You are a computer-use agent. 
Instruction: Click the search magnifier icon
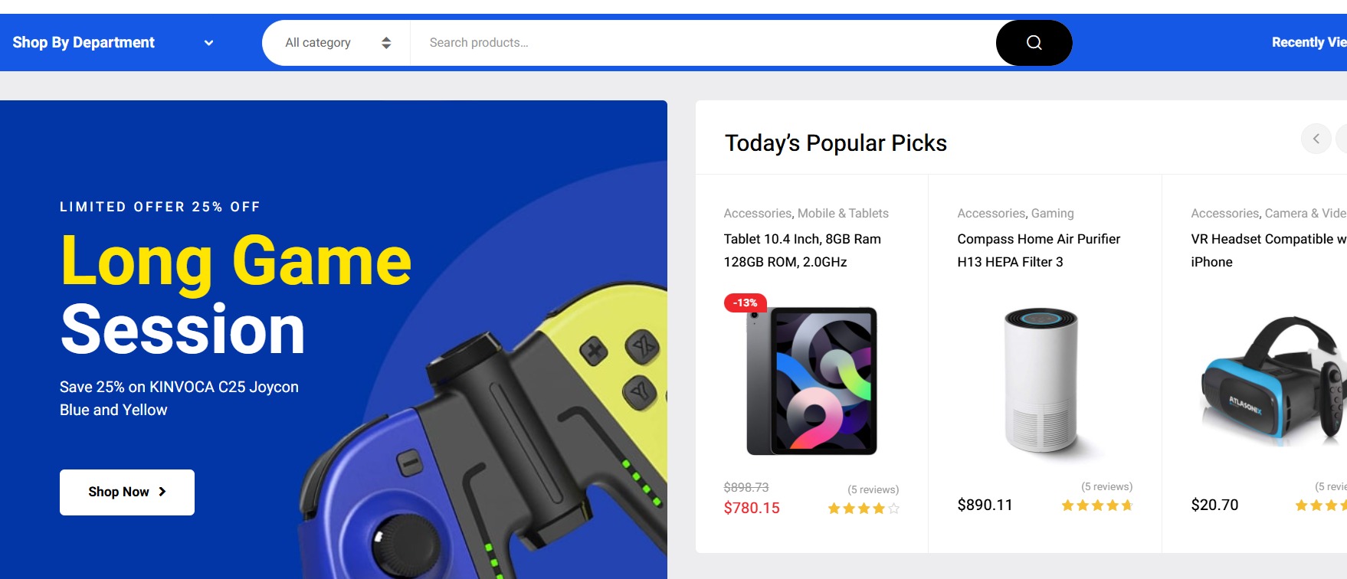pos(1034,42)
